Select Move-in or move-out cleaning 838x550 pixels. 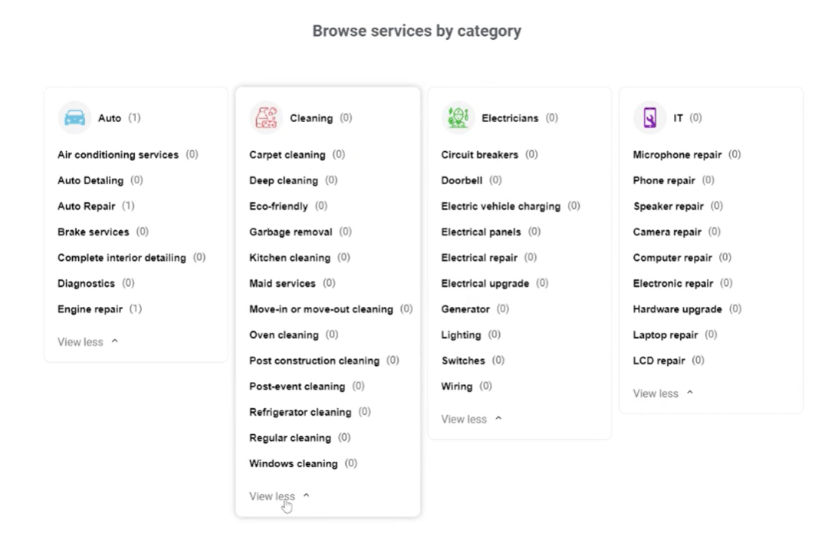pos(320,308)
